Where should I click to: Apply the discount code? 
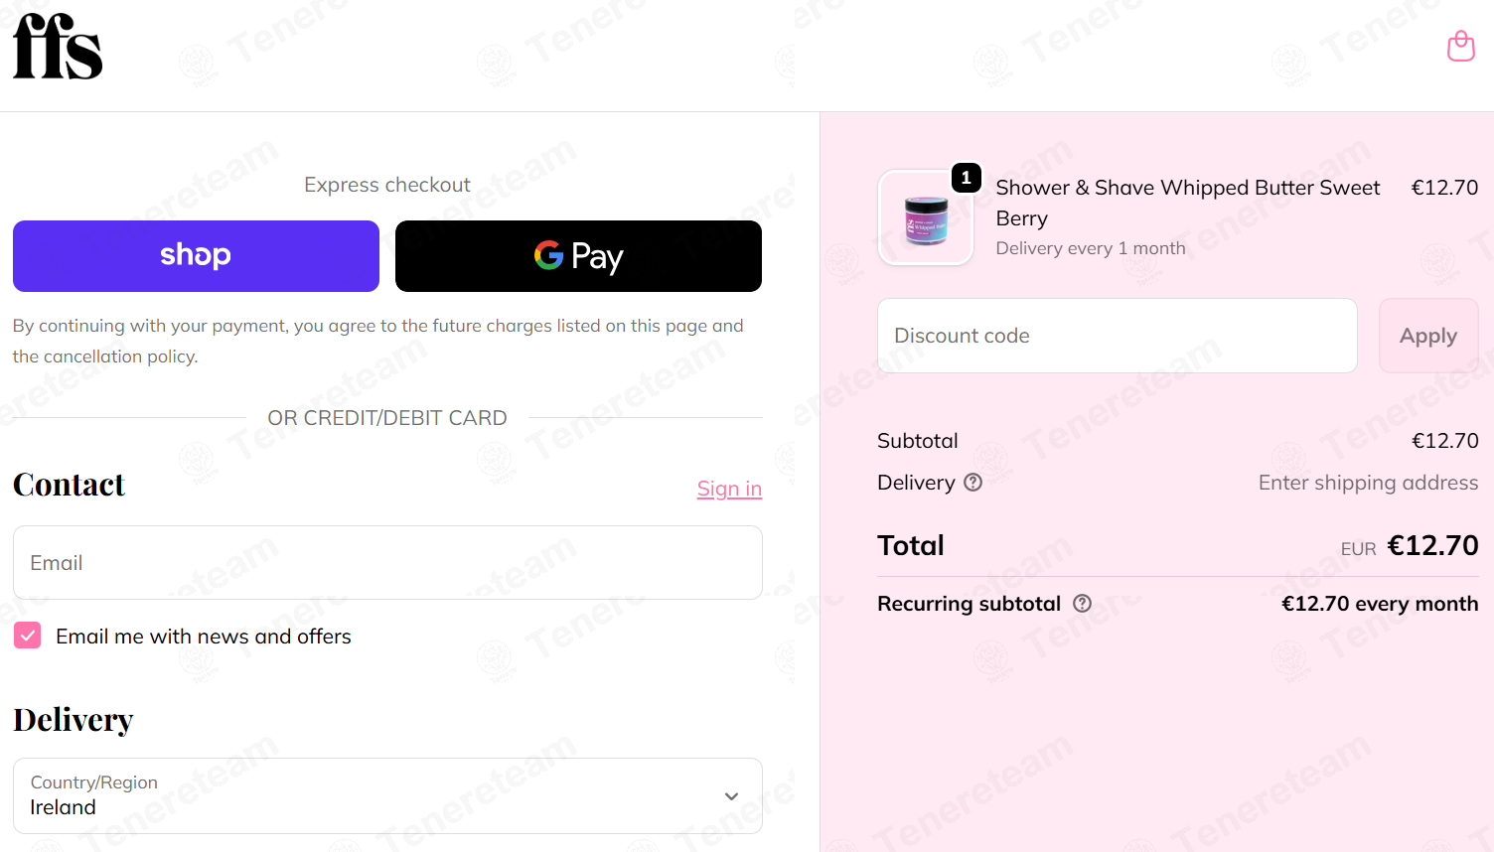click(1428, 336)
